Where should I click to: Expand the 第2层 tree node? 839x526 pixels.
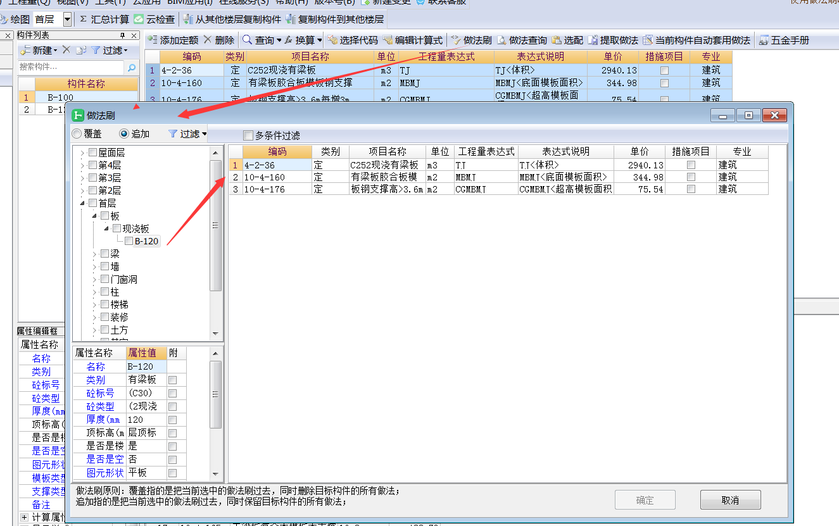pyautogui.click(x=82, y=191)
